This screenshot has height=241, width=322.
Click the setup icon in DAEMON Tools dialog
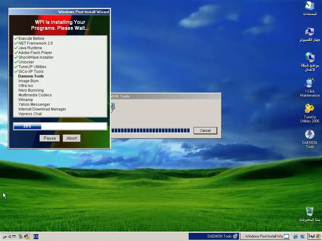(x=112, y=108)
